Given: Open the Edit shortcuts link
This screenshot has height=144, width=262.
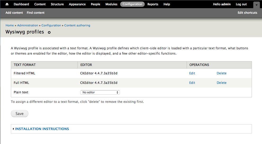Looking at the screenshot, I should point(247,13).
